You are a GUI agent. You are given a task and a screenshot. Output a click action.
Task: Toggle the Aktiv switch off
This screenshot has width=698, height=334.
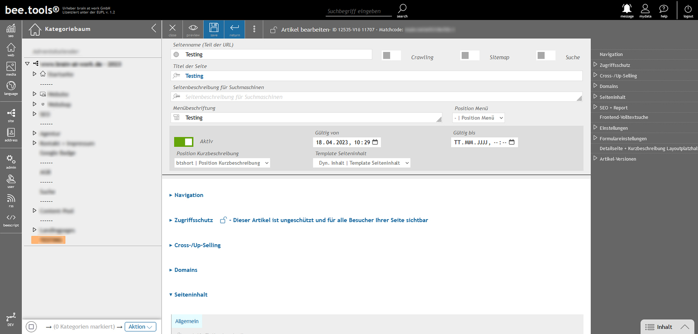click(184, 142)
